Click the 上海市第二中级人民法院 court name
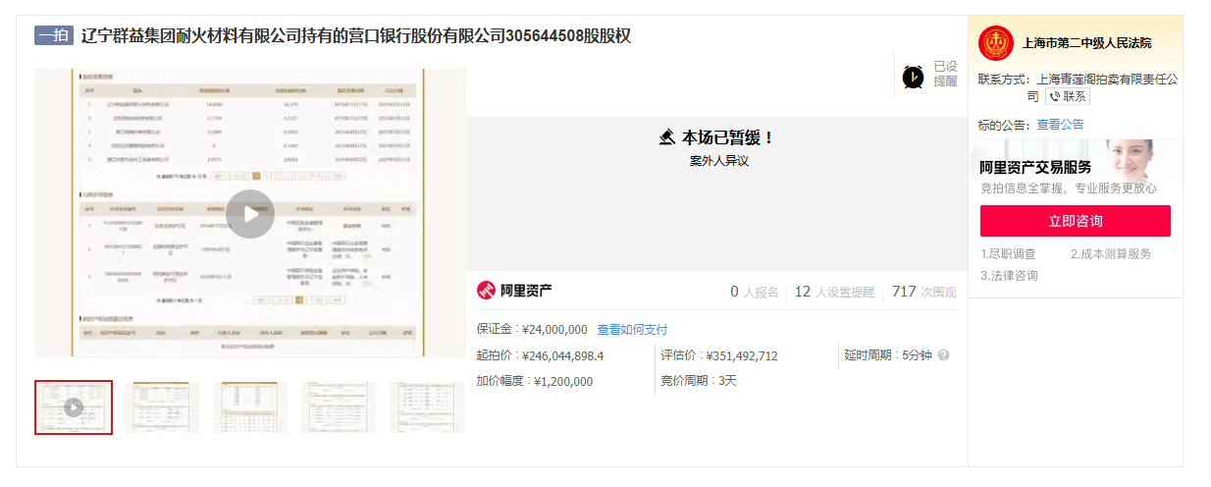Screen dimensions: 1211x487 [x=1086, y=43]
